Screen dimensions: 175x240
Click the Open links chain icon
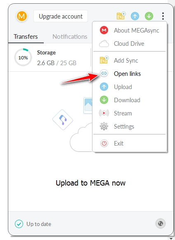[104, 73]
